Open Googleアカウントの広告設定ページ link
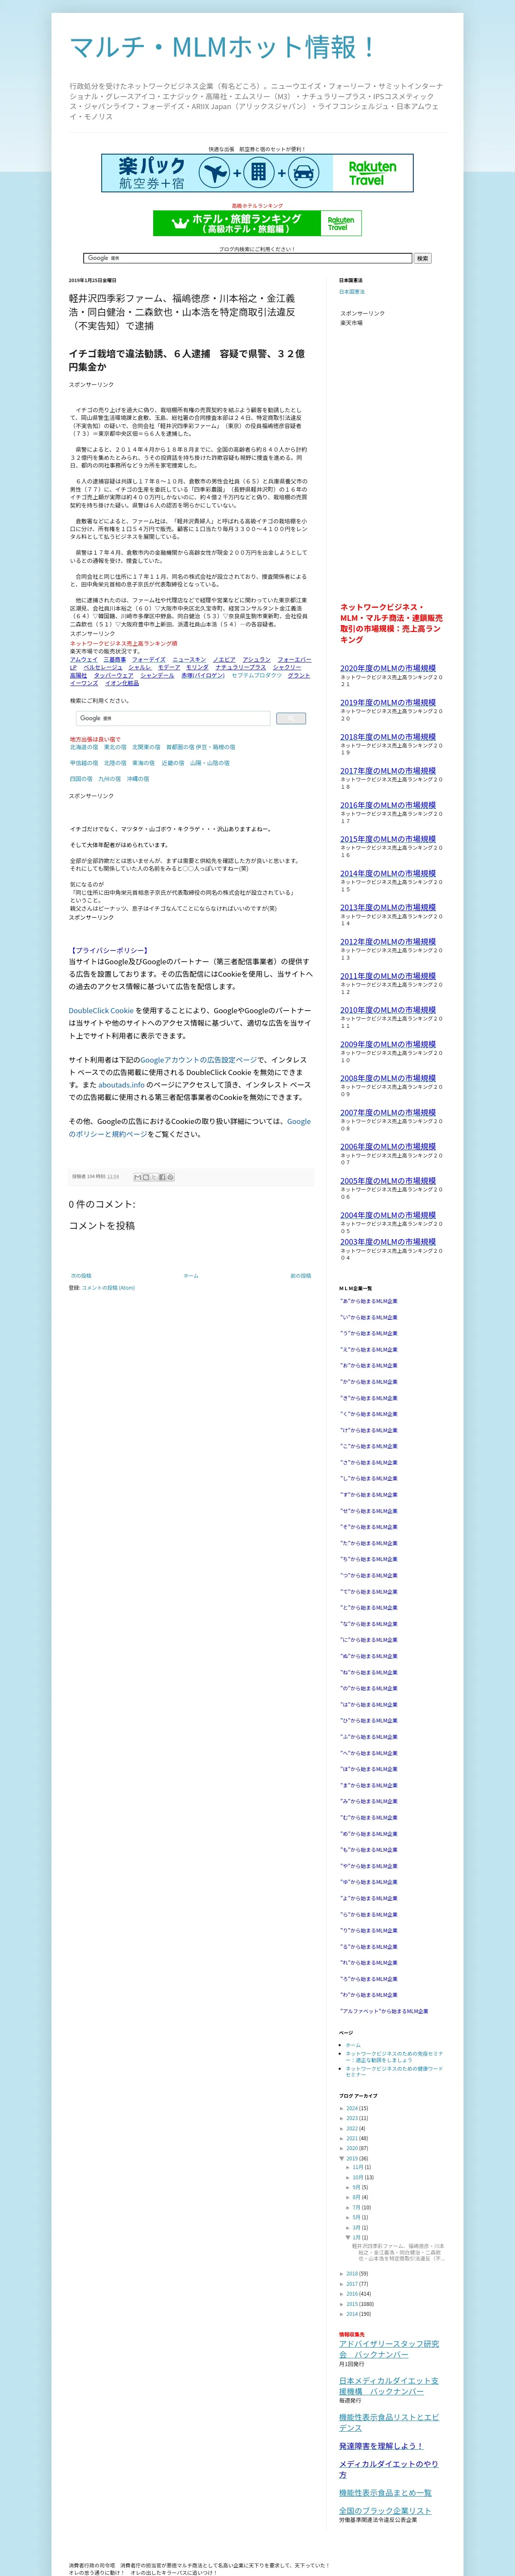The height and width of the screenshot is (2576, 515). (198, 1060)
